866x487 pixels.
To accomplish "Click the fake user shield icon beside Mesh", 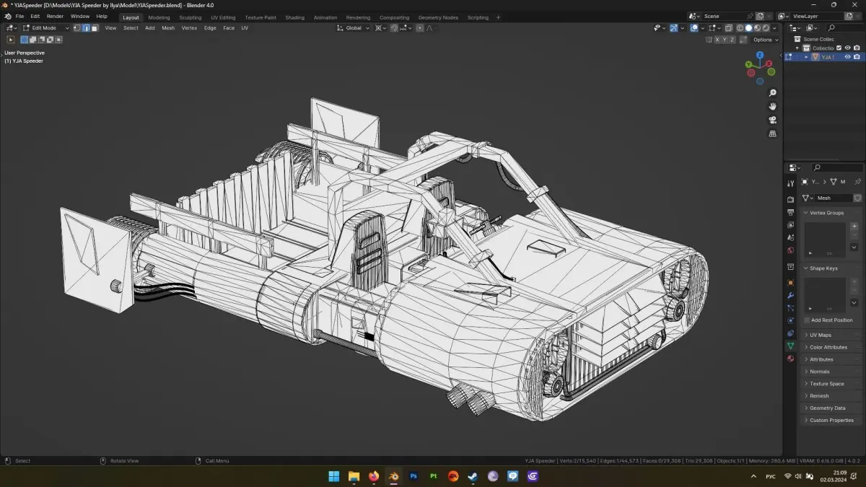I will (x=857, y=198).
